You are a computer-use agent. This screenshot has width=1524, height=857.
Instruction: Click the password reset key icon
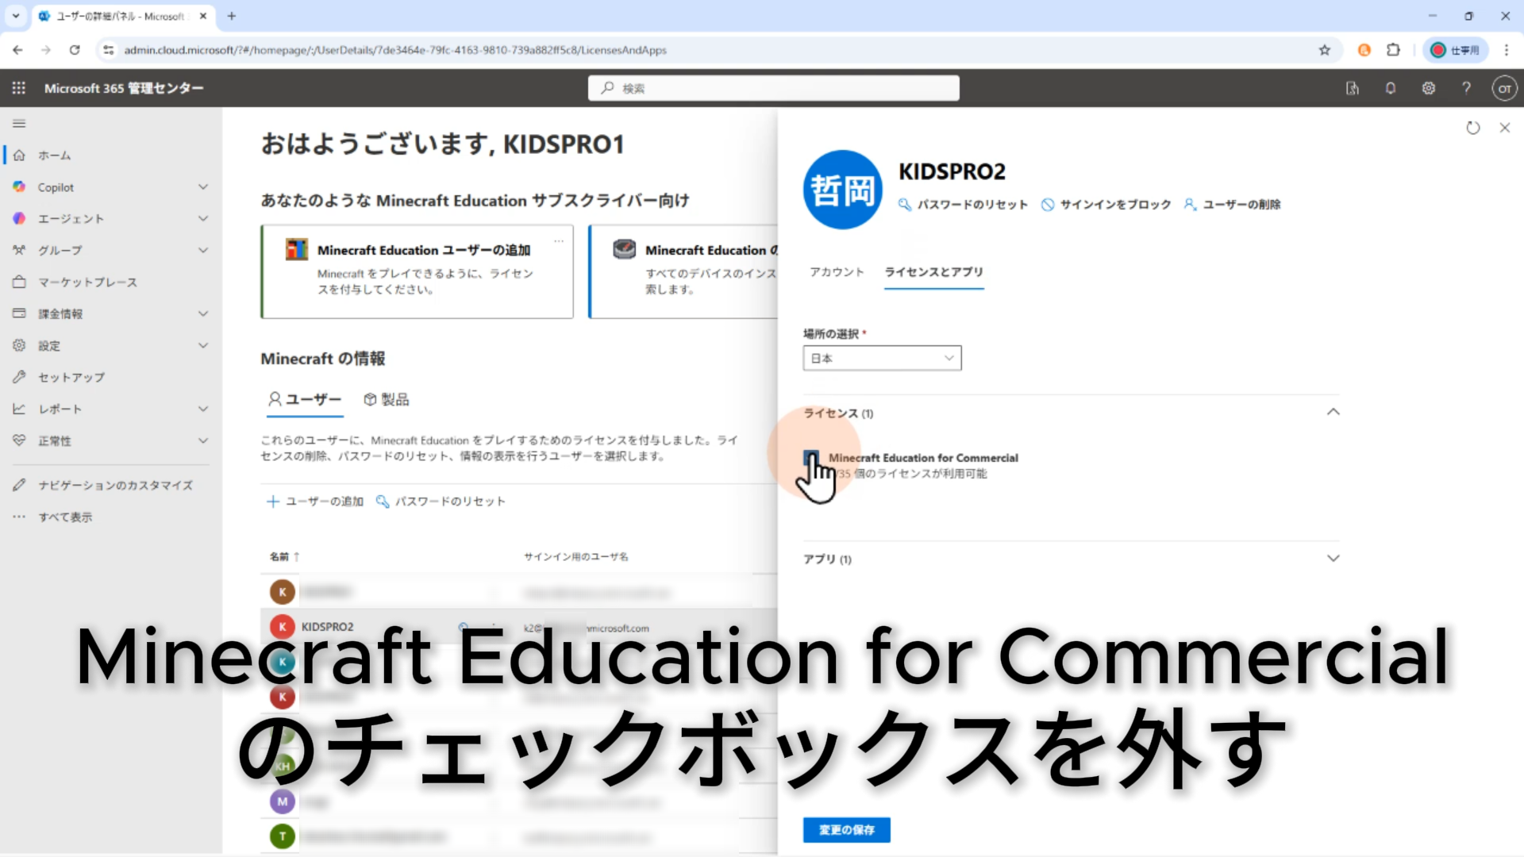[904, 205]
